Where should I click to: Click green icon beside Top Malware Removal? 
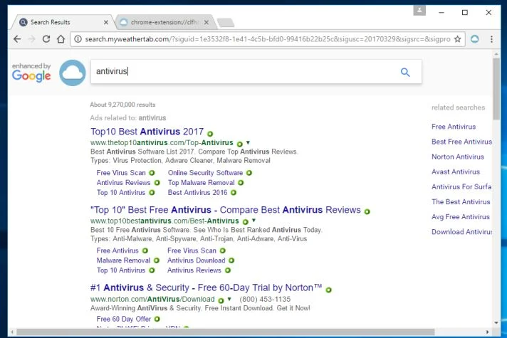(x=241, y=183)
